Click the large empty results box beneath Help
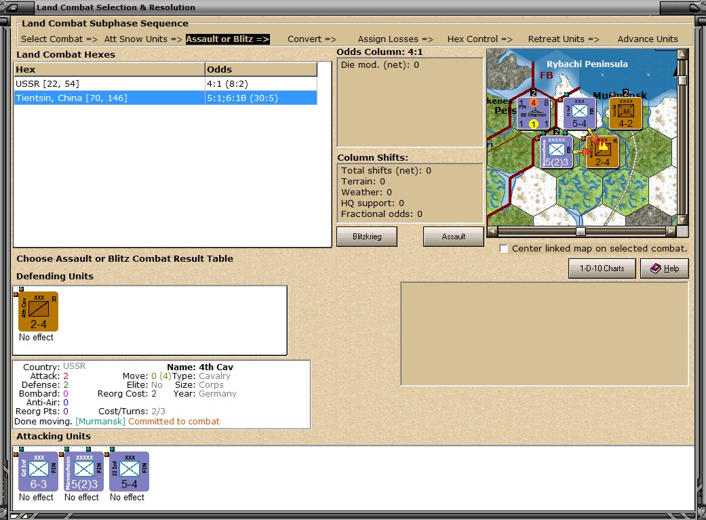 (545, 334)
